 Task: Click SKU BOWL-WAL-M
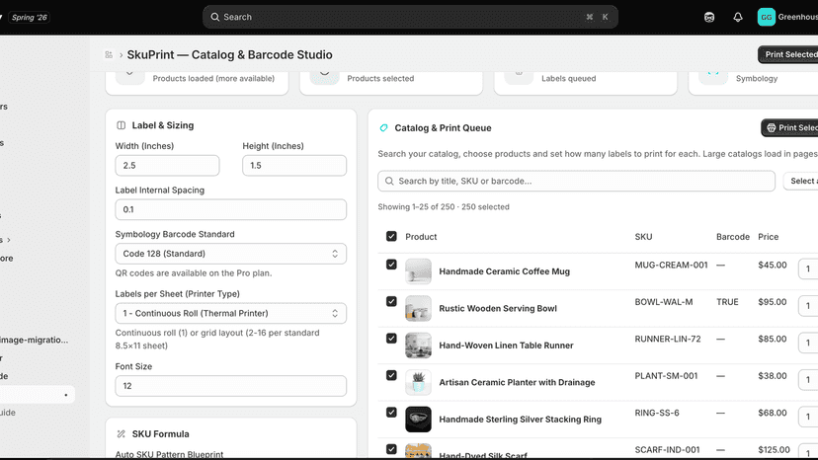coord(664,302)
